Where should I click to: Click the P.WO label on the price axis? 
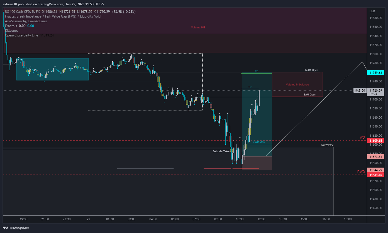[x=361, y=171]
